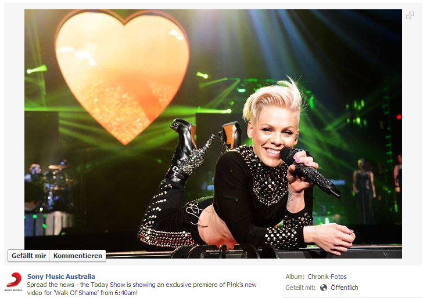Open the Sony Music Australia page link

tap(61, 277)
